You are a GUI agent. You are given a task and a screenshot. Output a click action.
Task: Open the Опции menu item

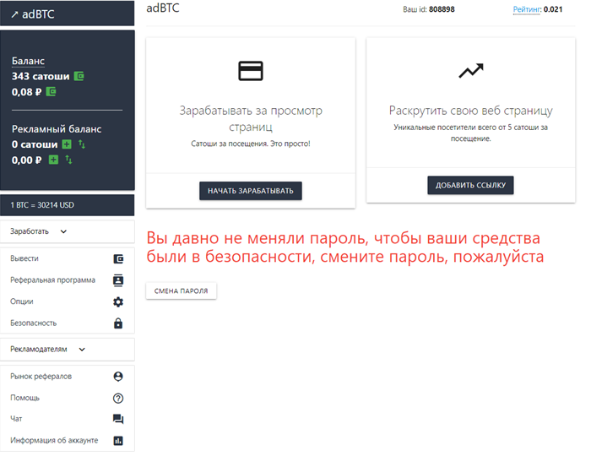pos(68,301)
